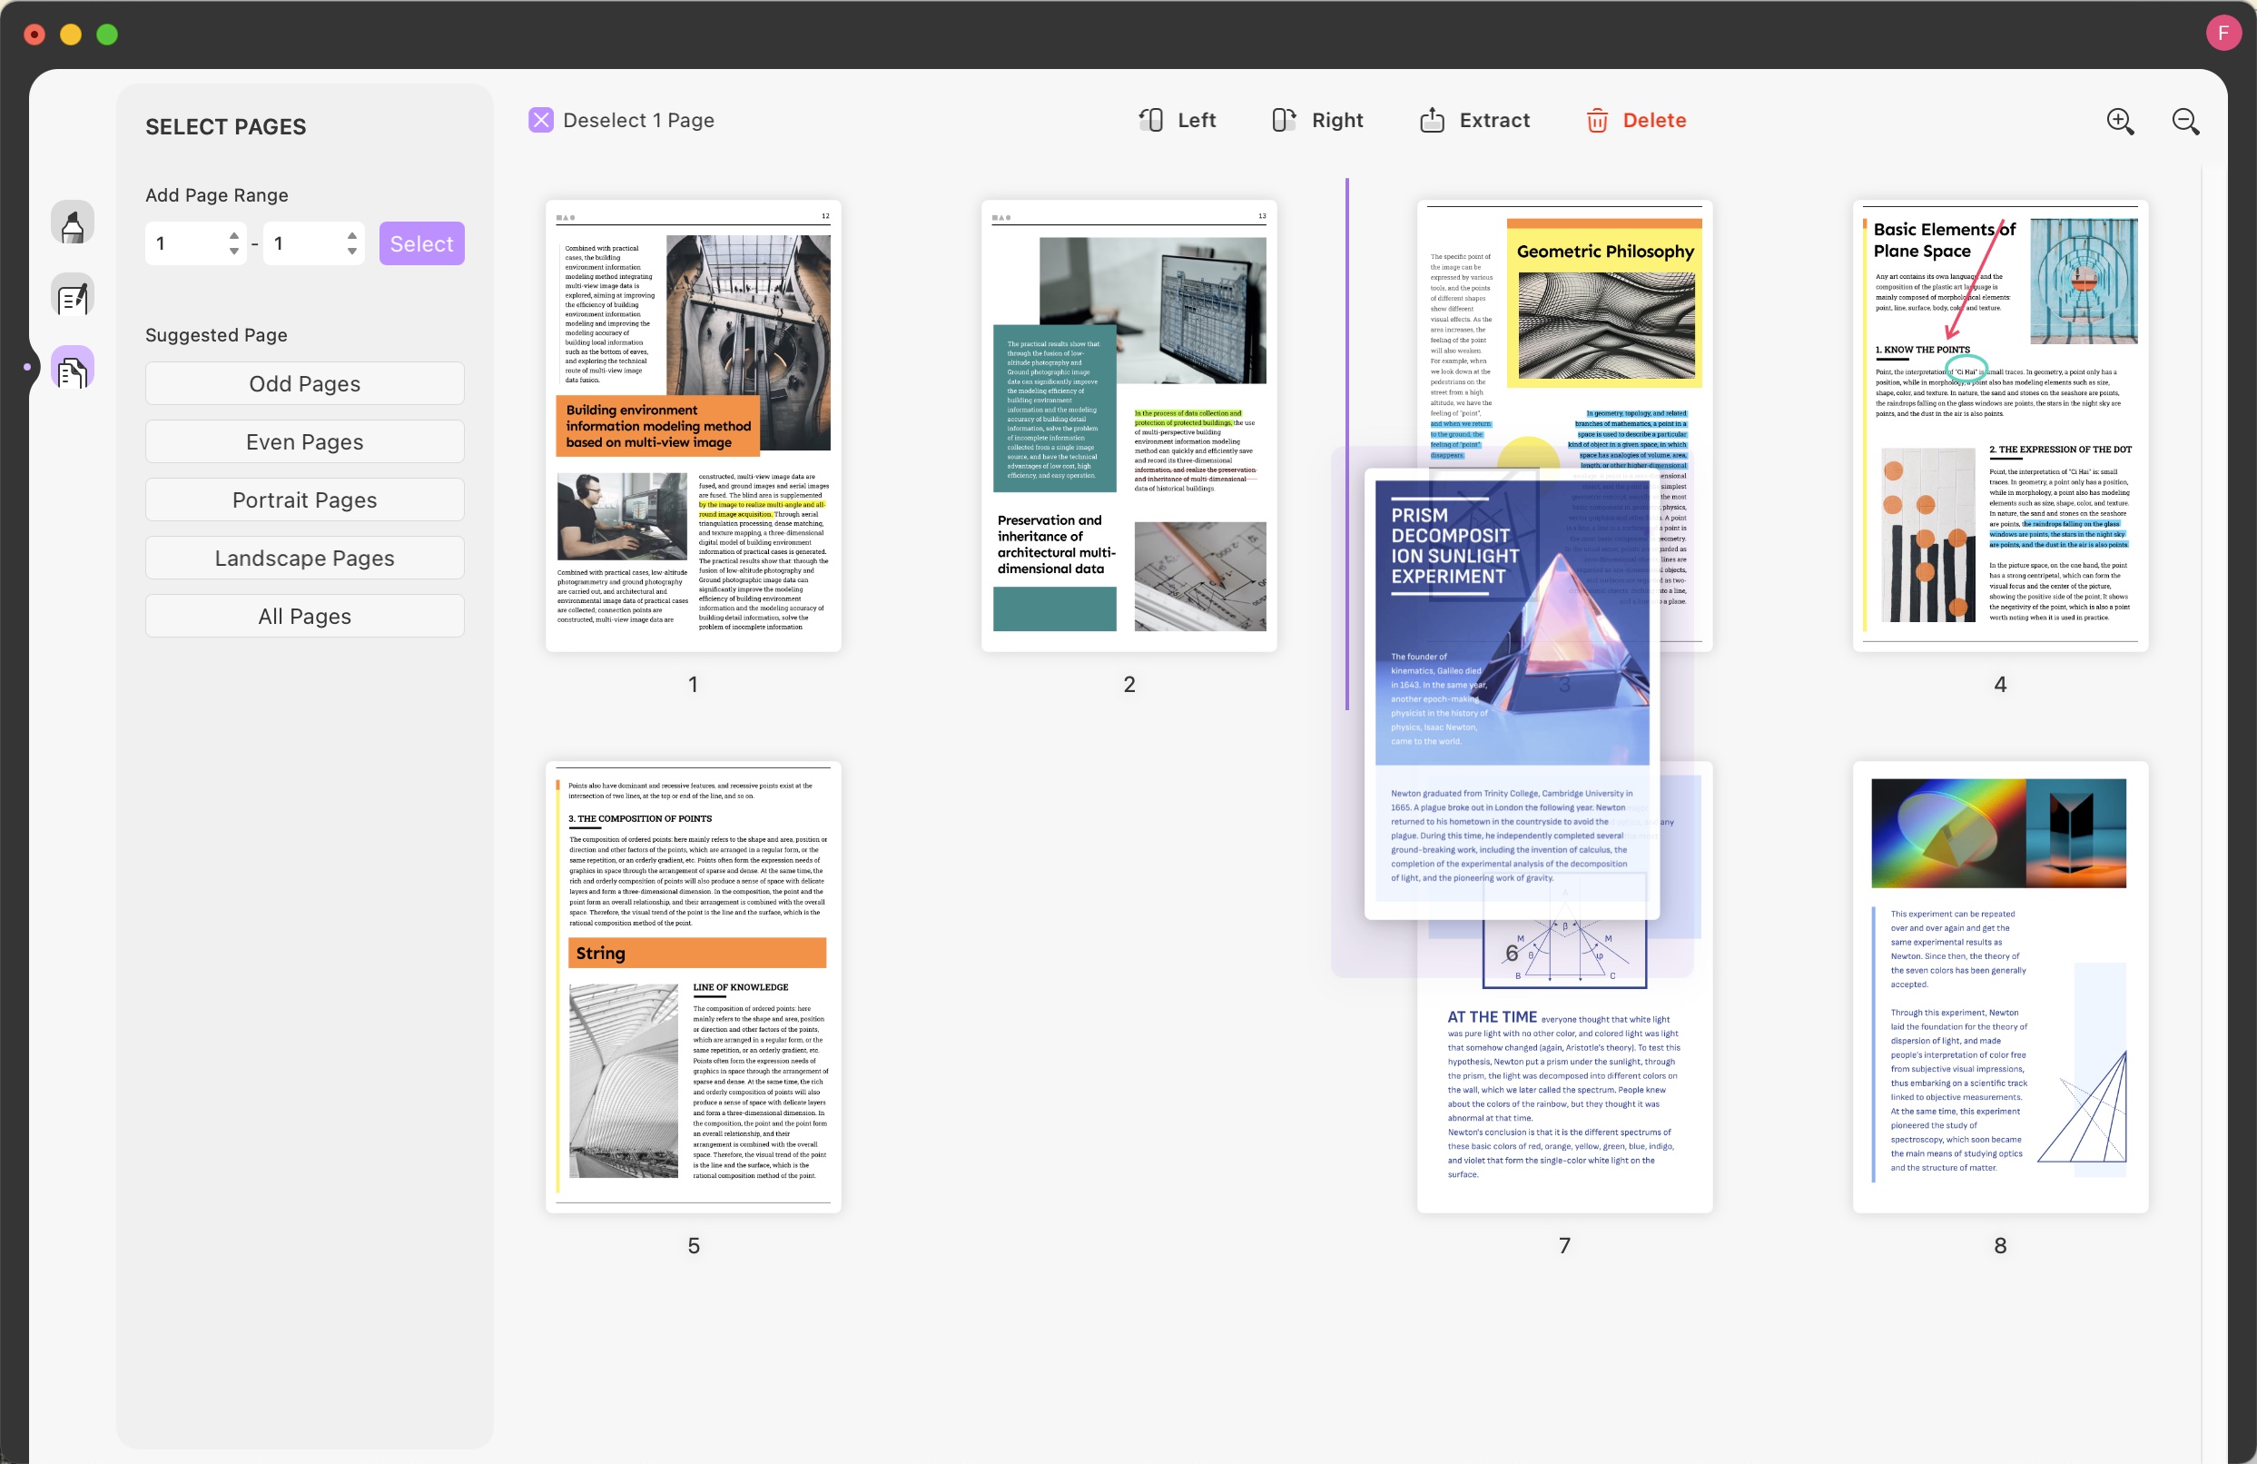The height and width of the screenshot is (1464, 2257).
Task: Select the organize pages sidebar icon
Action: (x=73, y=370)
